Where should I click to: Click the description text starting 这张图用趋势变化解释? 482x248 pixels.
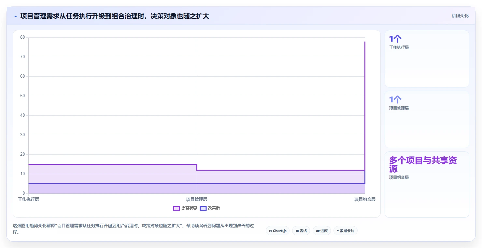(133, 229)
